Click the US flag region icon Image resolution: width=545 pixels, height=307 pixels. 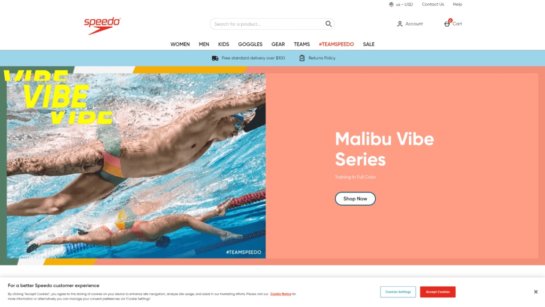[x=391, y=4]
